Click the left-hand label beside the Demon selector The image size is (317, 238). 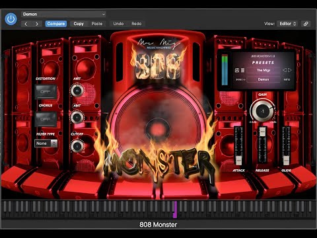coord(240,79)
